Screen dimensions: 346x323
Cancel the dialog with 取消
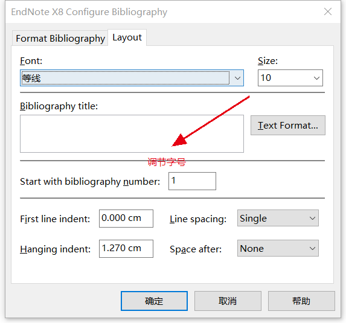[x=228, y=301]
